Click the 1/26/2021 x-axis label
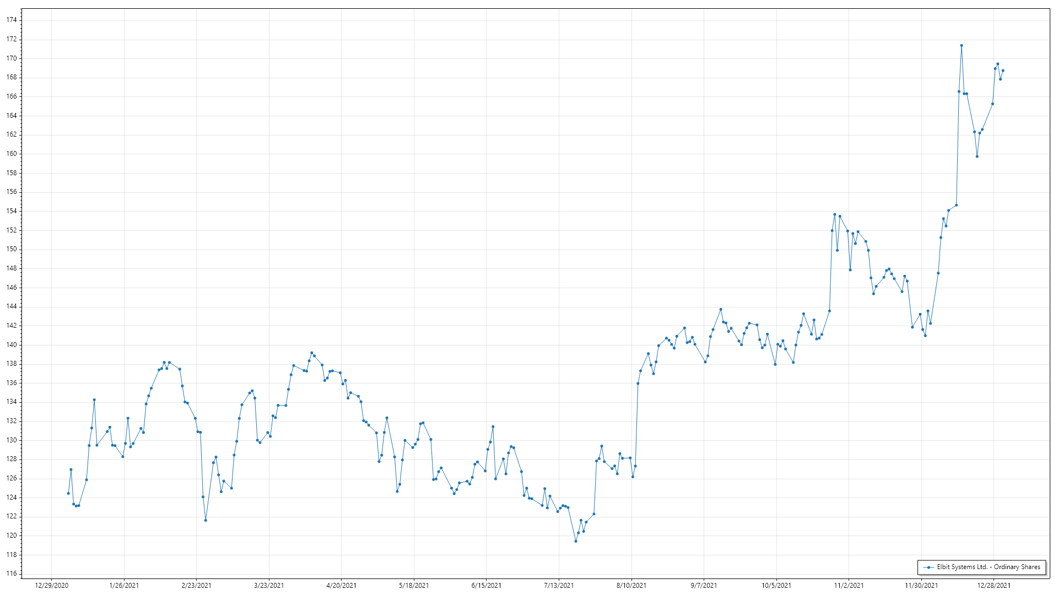 point(124,585)
